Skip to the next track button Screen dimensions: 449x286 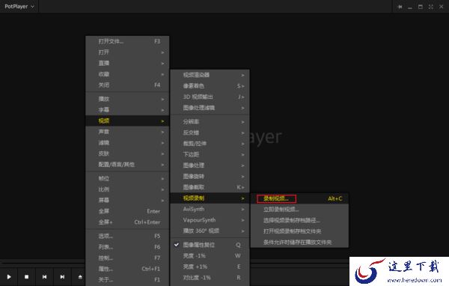(62, 277)
